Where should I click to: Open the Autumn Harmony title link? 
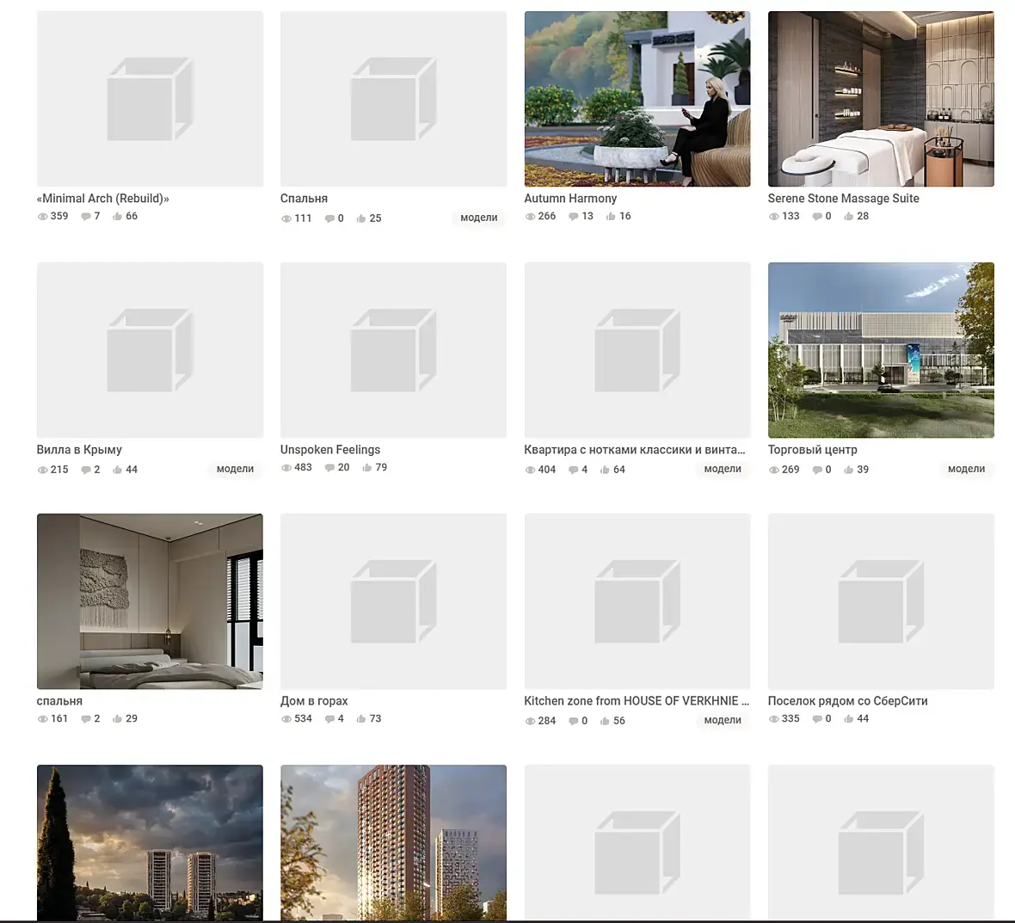coord(570,198)
